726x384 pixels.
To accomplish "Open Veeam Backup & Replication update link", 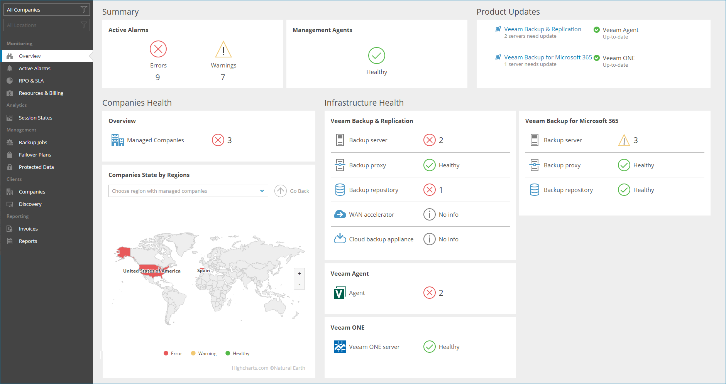I will point(542,29).
